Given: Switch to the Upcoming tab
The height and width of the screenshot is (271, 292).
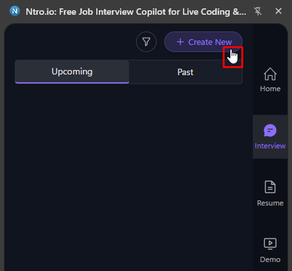Looking at the screenshot, I should (72, 72).
